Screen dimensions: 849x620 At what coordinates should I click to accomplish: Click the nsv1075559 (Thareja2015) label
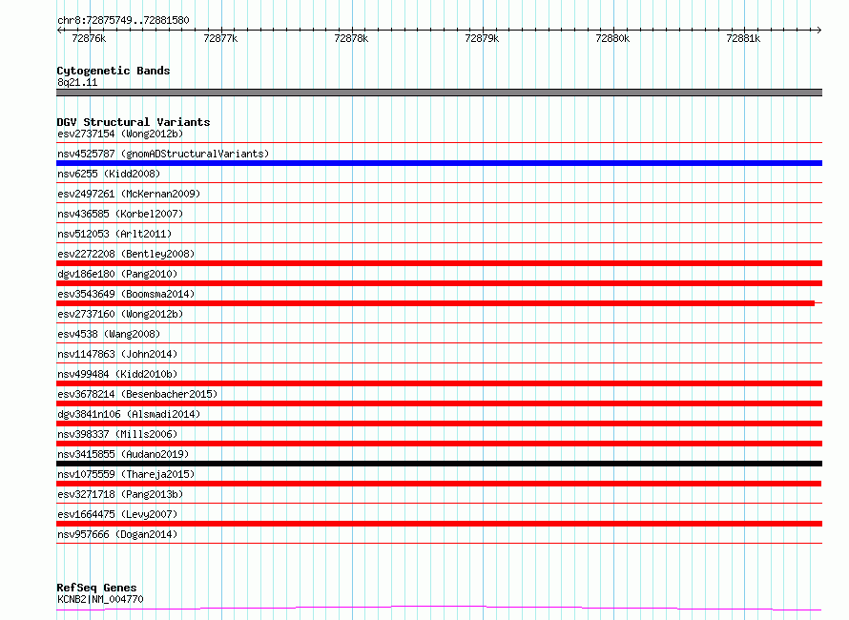pos(126,474)
